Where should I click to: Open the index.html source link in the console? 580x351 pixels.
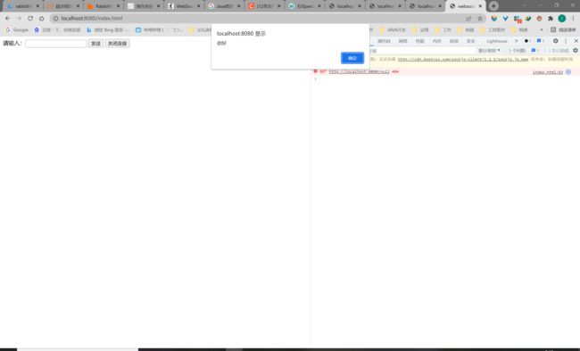(548, 72)
